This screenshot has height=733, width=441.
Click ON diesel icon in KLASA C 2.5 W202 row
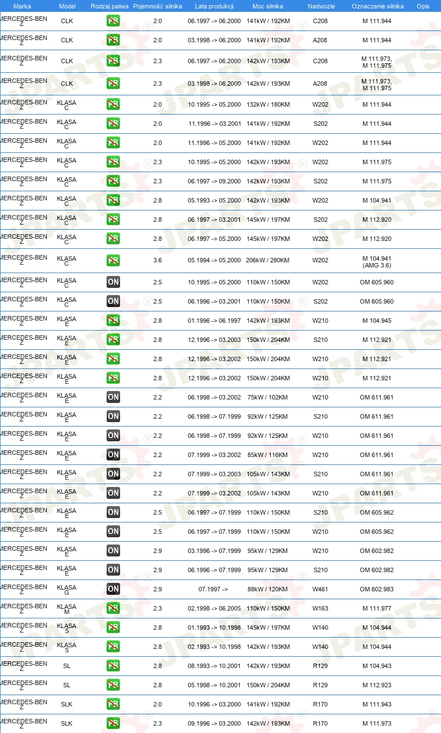coord(113,282)
